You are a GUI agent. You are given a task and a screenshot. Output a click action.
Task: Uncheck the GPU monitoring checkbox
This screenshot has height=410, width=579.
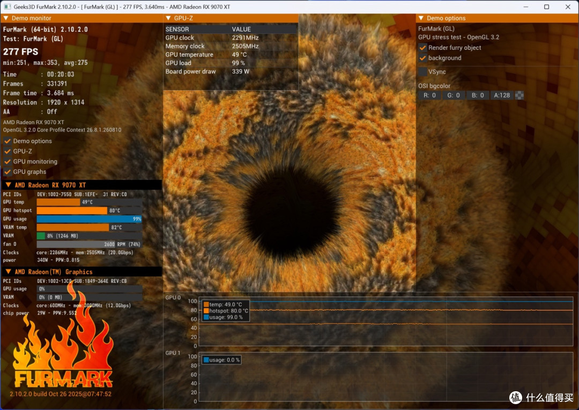(x=8, y=162)
